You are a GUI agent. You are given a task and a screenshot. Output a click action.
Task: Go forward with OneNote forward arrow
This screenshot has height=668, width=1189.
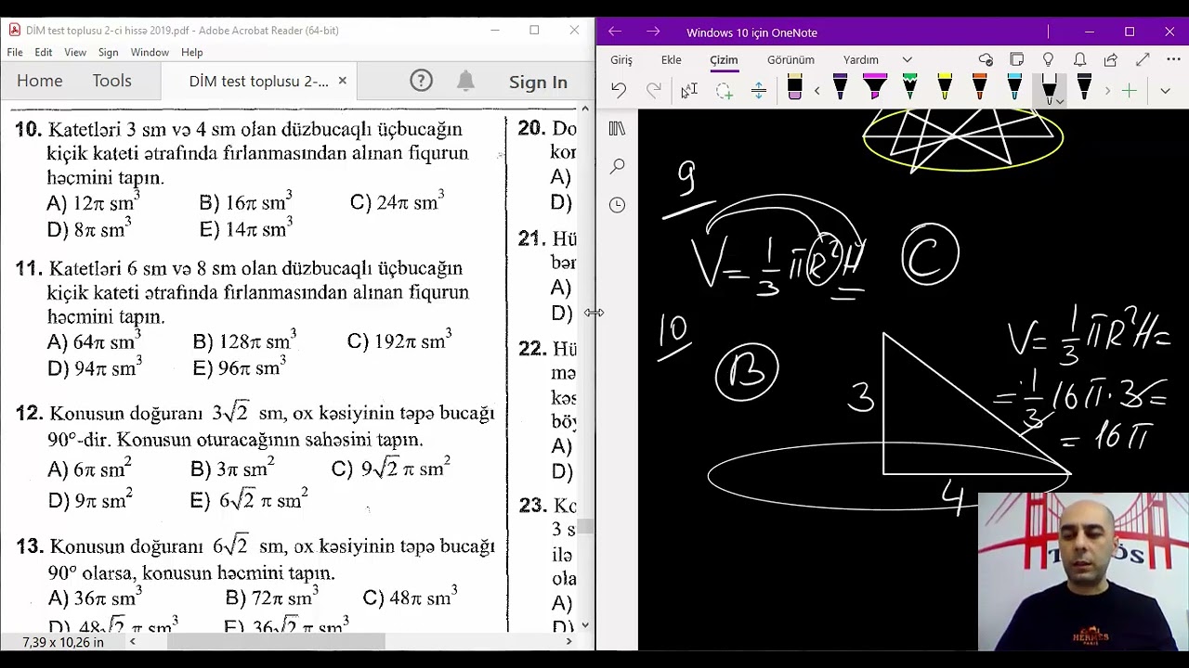coord(653,32)
